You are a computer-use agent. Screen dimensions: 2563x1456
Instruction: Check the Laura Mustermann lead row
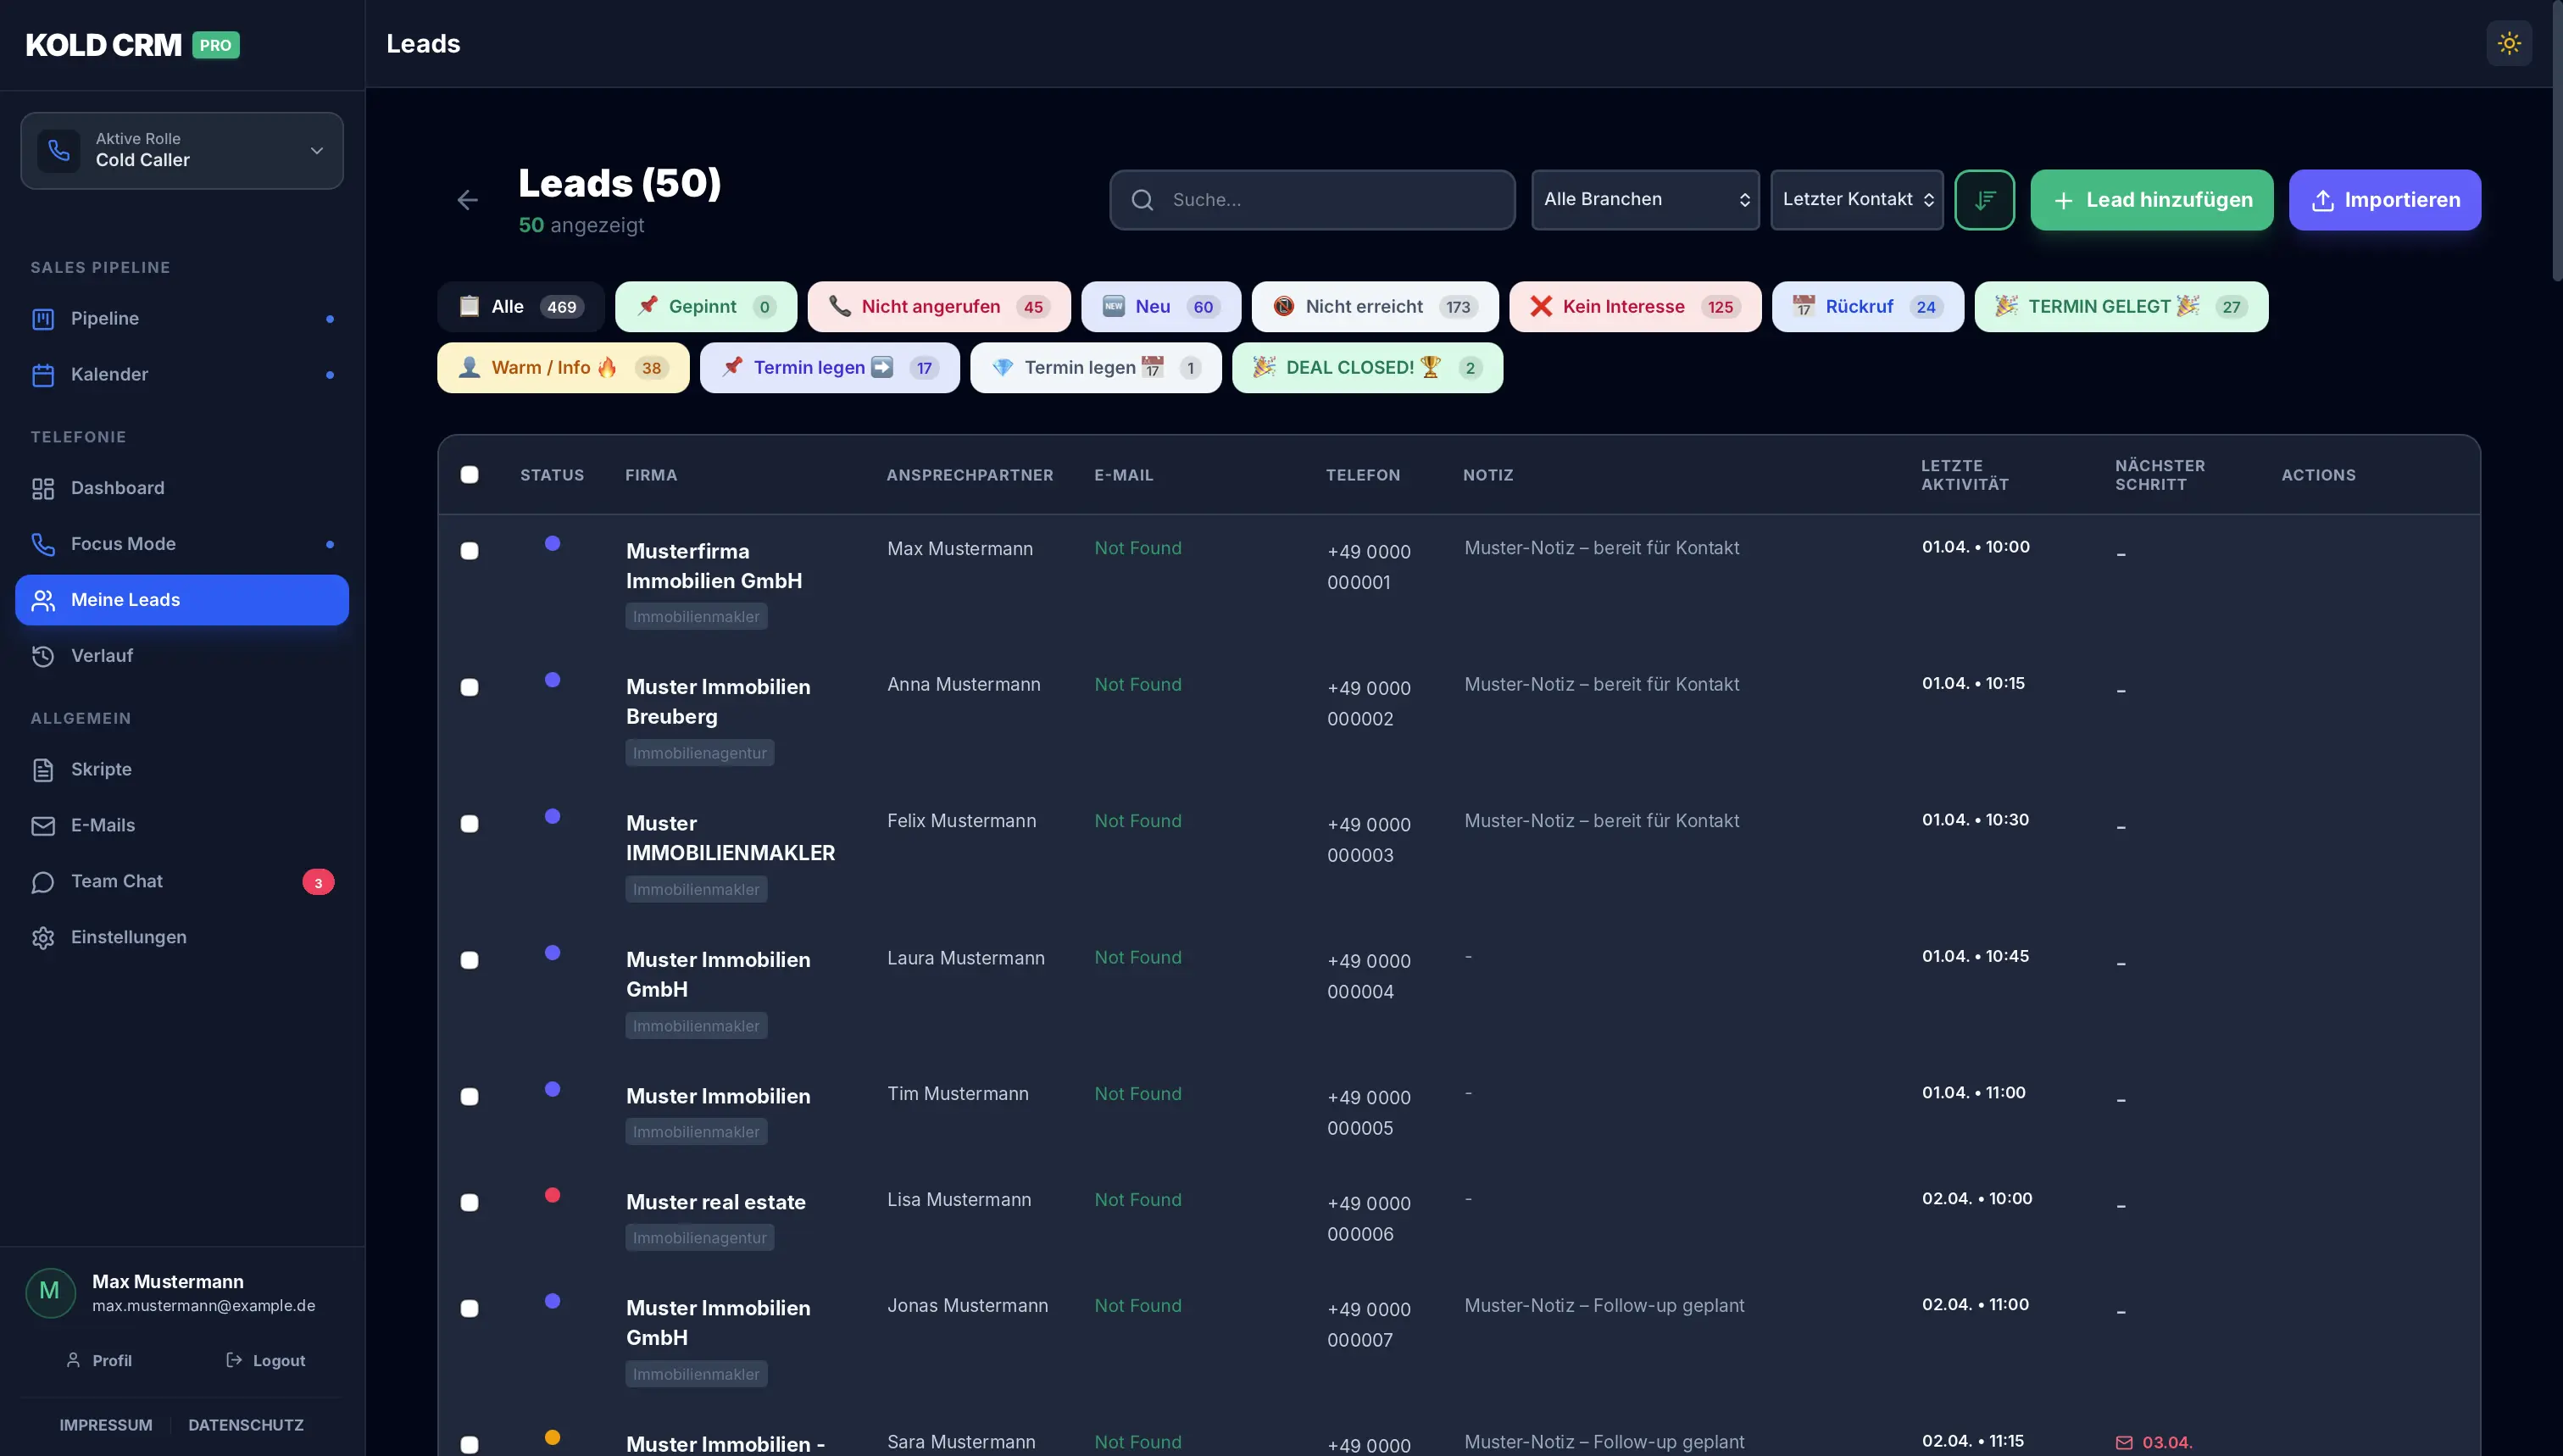[x=469, y=960]
